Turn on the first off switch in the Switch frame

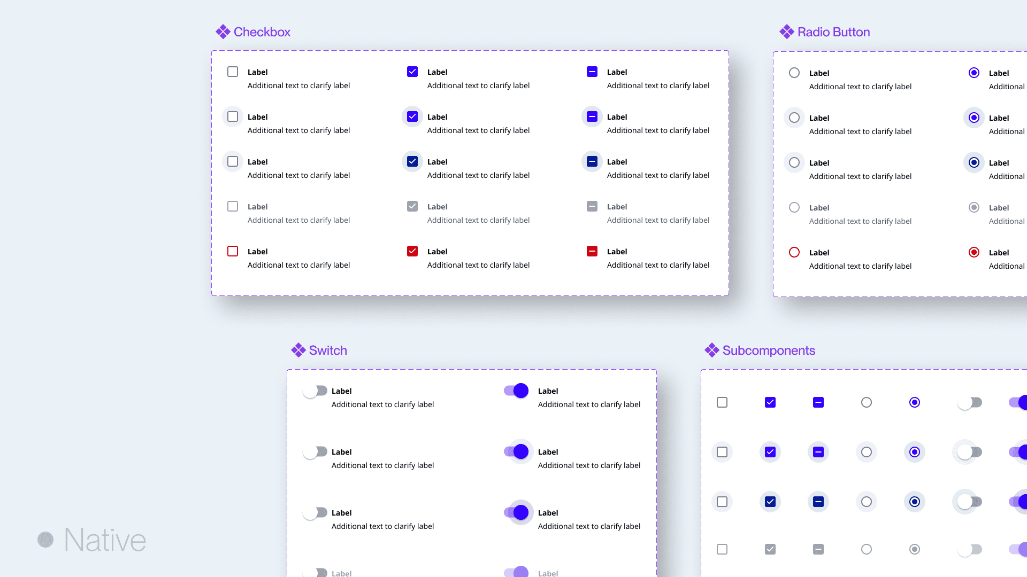point(315,391)
